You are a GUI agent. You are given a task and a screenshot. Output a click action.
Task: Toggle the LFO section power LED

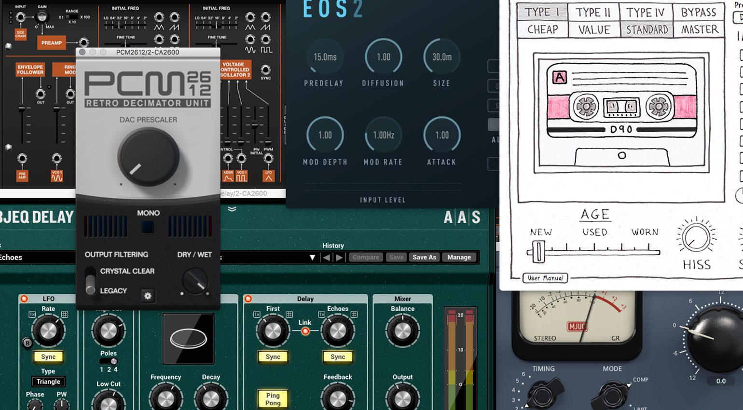(x=24, y=299)
